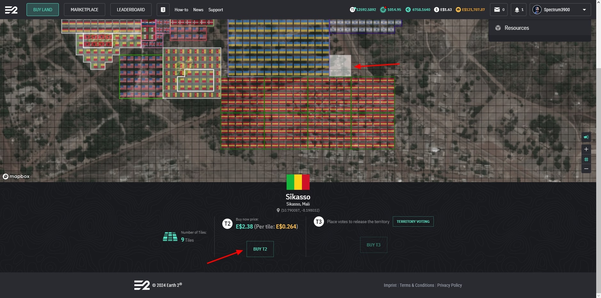
Task: Click the E$2.38 buy now price
Action: coord(244,227)
